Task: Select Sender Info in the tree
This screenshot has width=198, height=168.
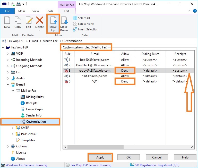Action: (x=33, y=115)
